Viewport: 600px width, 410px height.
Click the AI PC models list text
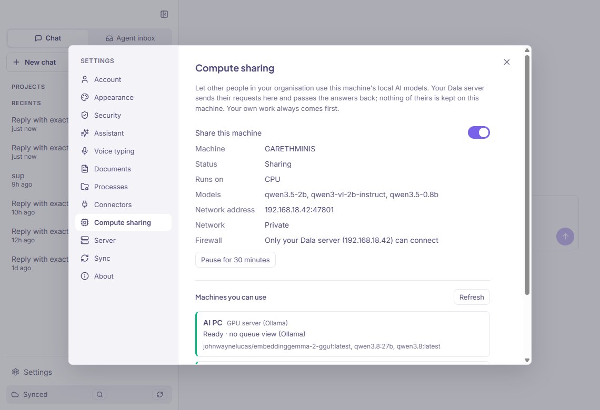point(322,346)
